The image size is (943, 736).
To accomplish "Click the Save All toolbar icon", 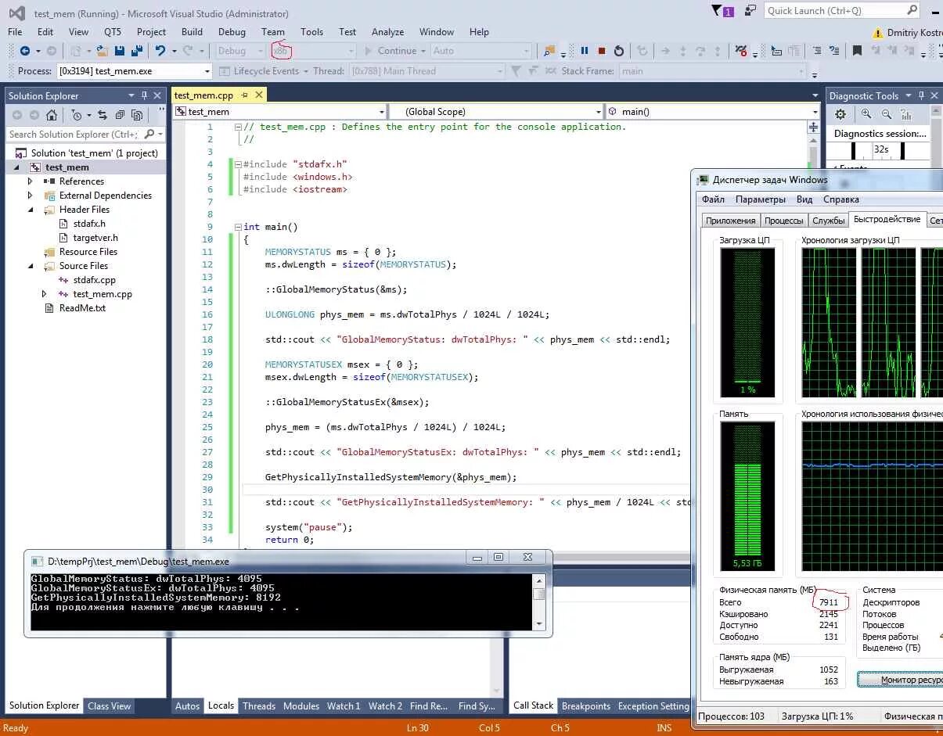I will click(136, 51).
